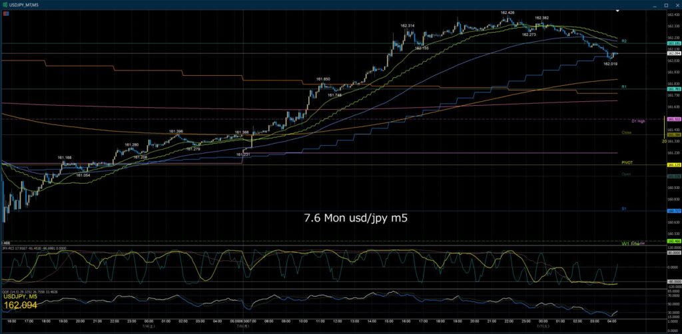Viewport: 682px width, 334px height.
Task: Click the D1 High line label
Action: [x=638, y=121]
